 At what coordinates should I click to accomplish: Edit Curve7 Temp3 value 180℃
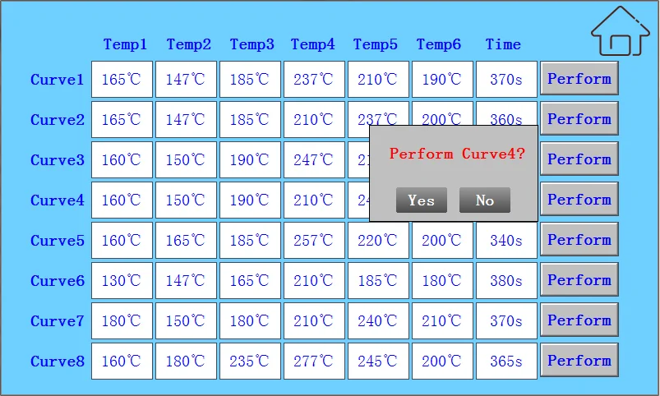[x=250, y=321]
